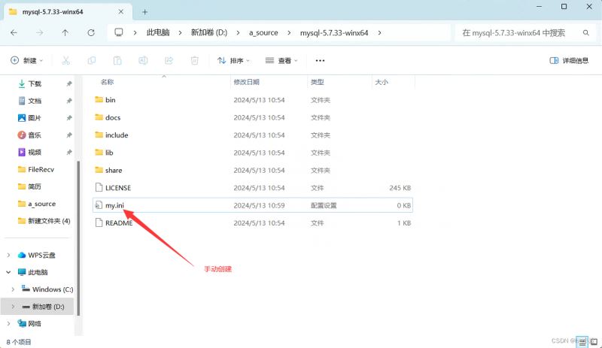Open the 排序 (Sort) dropdown menu
The width and height of the screenshot is (602, 348).
[x=232, y=60]
